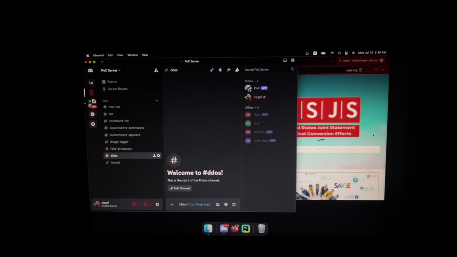Open the gift icon in message bar

217,205
